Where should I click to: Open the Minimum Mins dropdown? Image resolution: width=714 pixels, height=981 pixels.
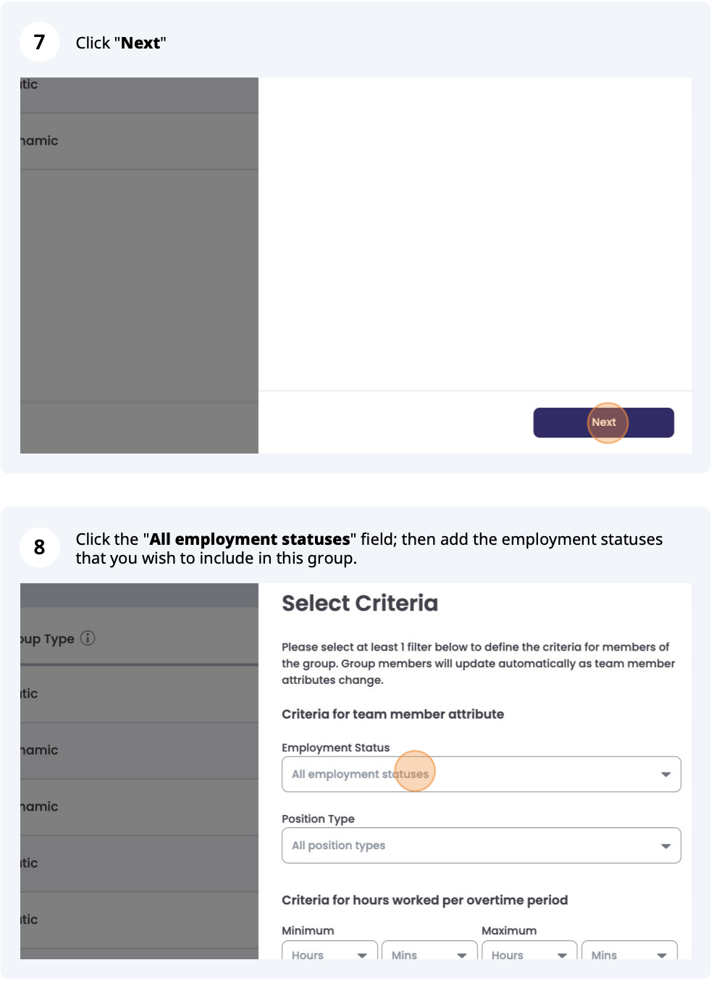(x=429, y=955)
